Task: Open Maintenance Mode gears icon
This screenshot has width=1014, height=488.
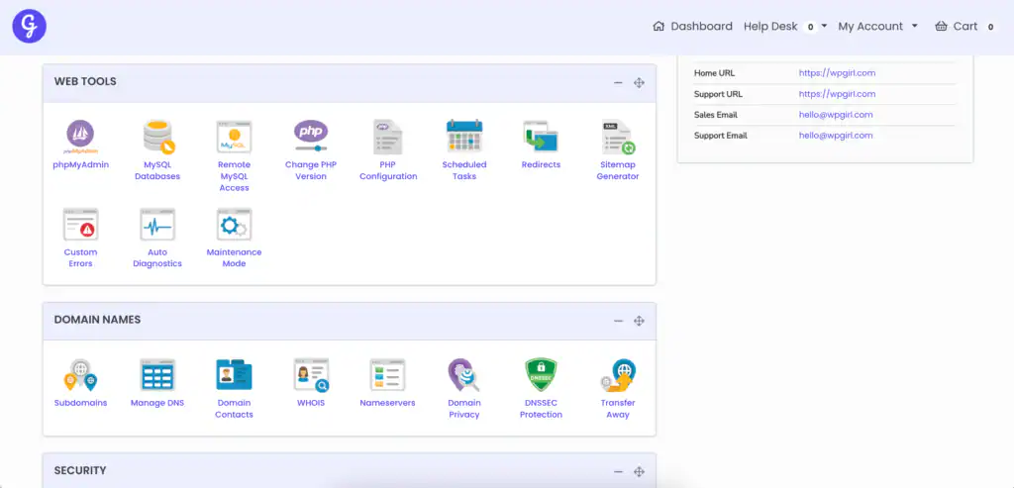Action: click(234, 225)
